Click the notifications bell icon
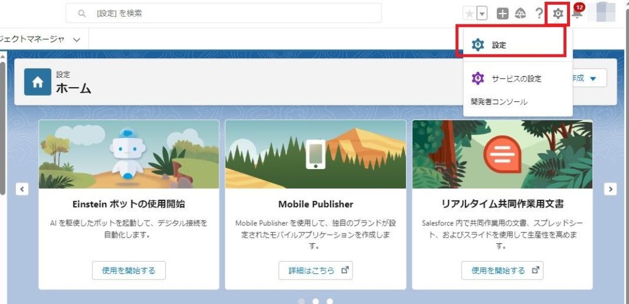The height and width of the screenshot is (304, 629). coord(577,13)
